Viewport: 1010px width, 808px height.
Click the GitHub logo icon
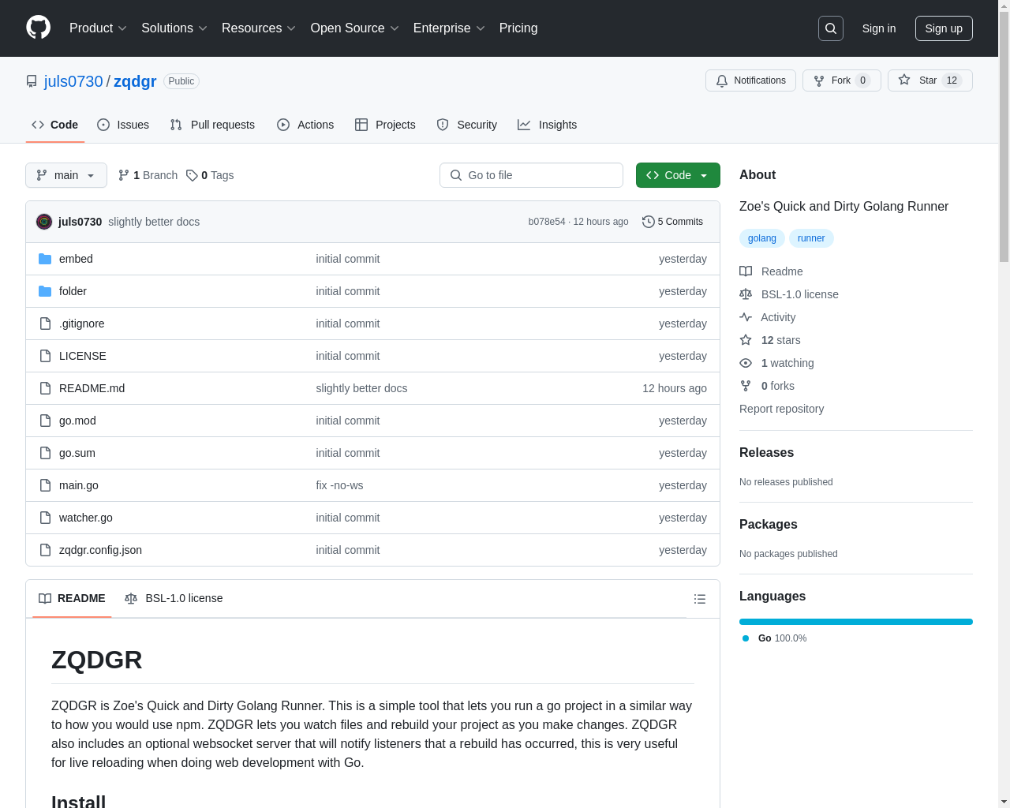click(38, 28)
